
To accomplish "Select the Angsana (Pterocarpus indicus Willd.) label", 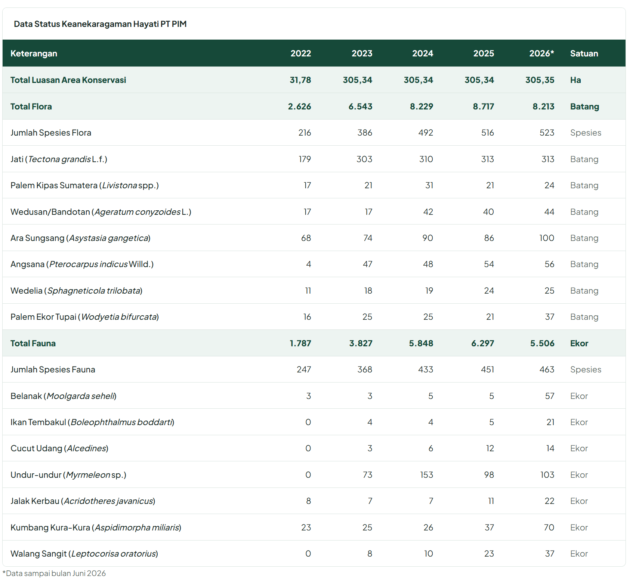I will click(x=82, y=264).
